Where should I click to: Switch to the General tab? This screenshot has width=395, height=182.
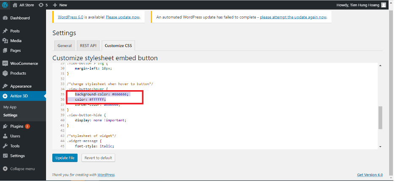pyautogui.click(x=65, y=45)
